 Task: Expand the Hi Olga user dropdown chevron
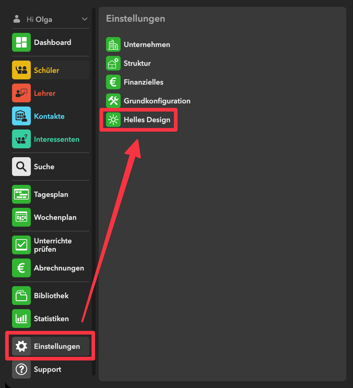(x=85, y=19)
